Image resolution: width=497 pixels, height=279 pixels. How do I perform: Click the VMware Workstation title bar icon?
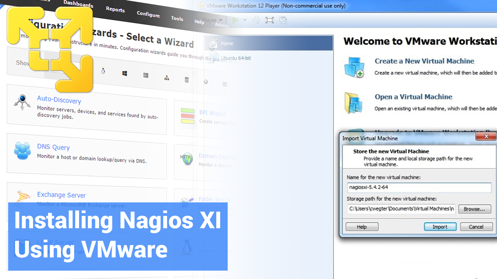click(200, 5)
